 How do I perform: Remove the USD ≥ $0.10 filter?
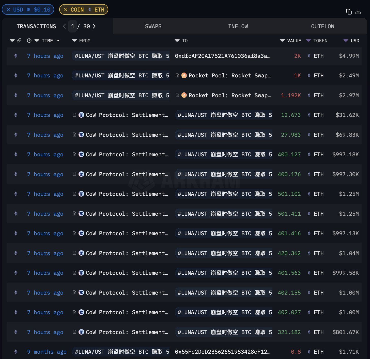8,9
